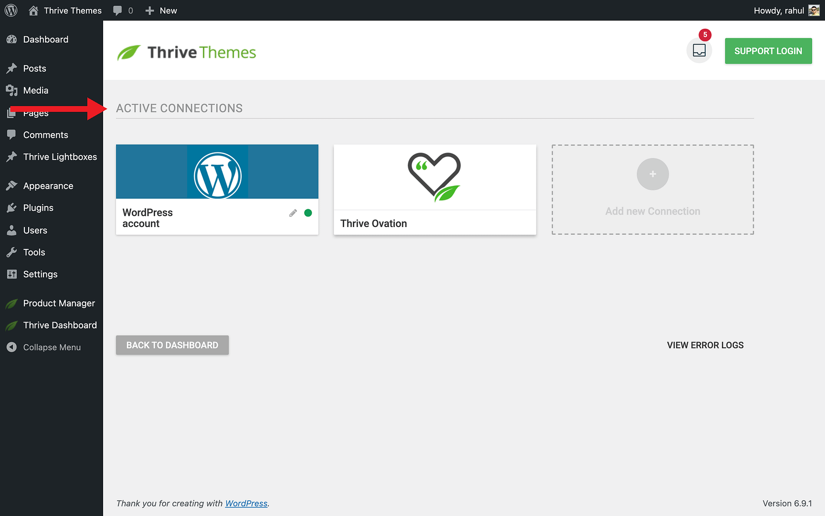Edit the WordPress account connection via pencil
The image size is (825, 516).
(x=293, y=213)
